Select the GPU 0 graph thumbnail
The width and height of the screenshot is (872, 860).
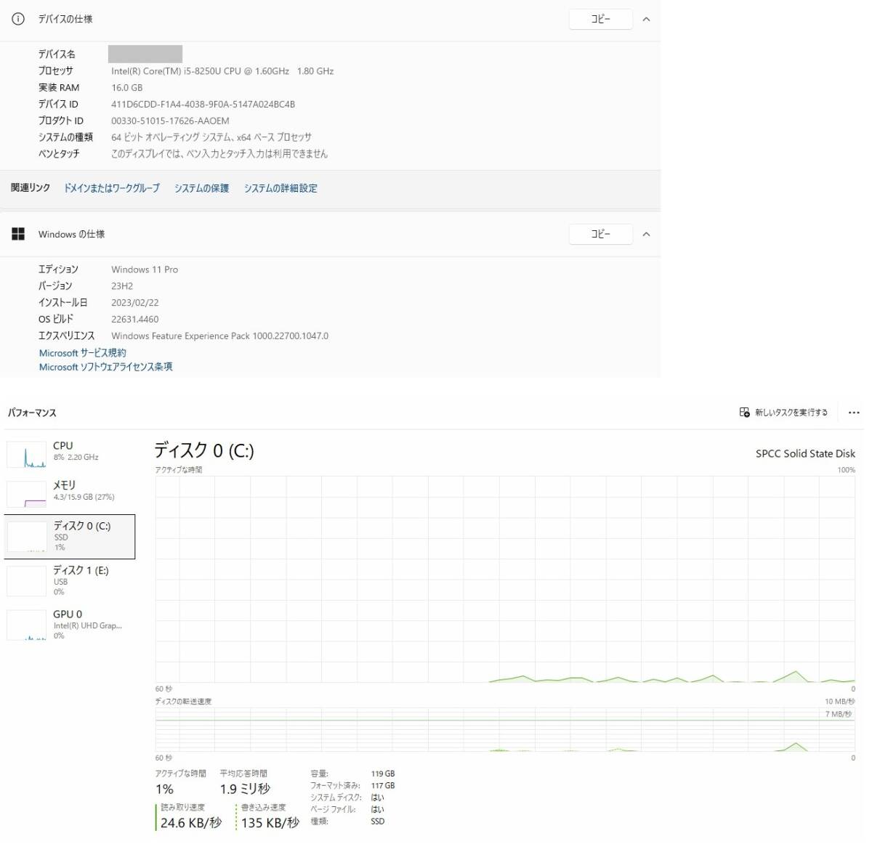point(26,625)
